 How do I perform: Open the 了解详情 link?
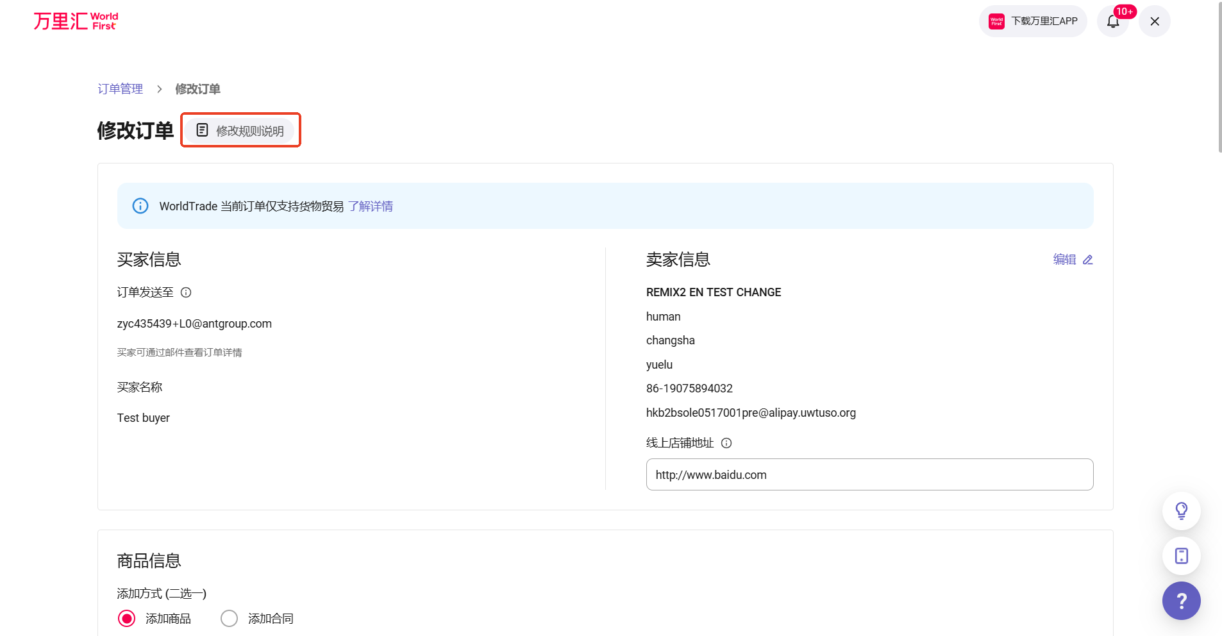click(371, 206)
